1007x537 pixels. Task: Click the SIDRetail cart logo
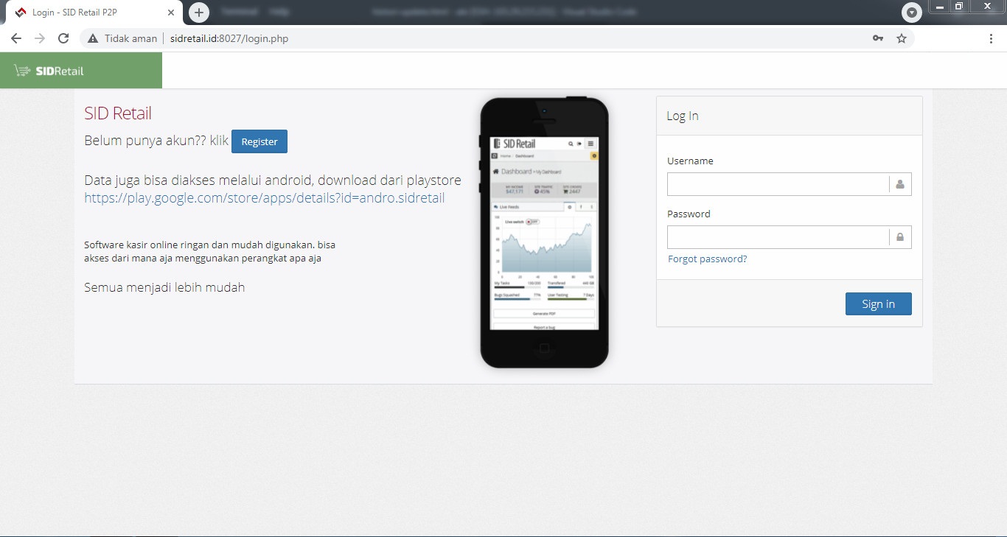pos(49,71)
